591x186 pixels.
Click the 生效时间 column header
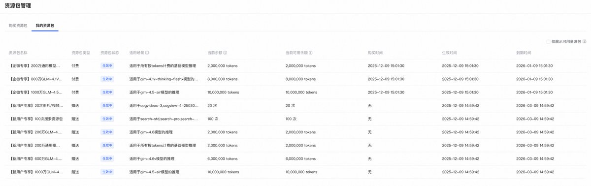450,53
